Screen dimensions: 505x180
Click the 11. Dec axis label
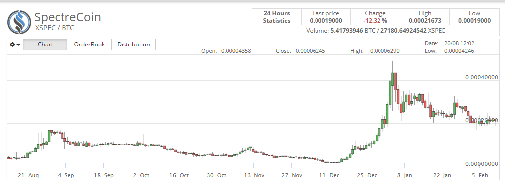(x=329, y=176)
